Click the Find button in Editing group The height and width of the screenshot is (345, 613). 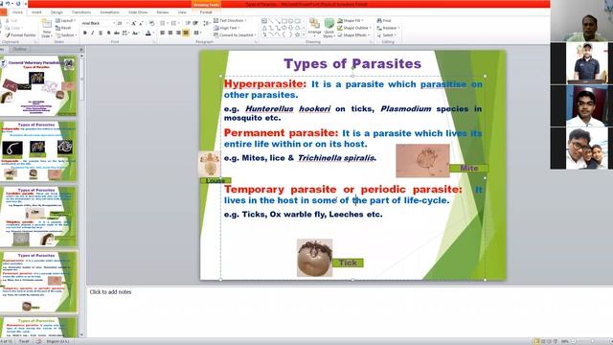tap(384, 20)
